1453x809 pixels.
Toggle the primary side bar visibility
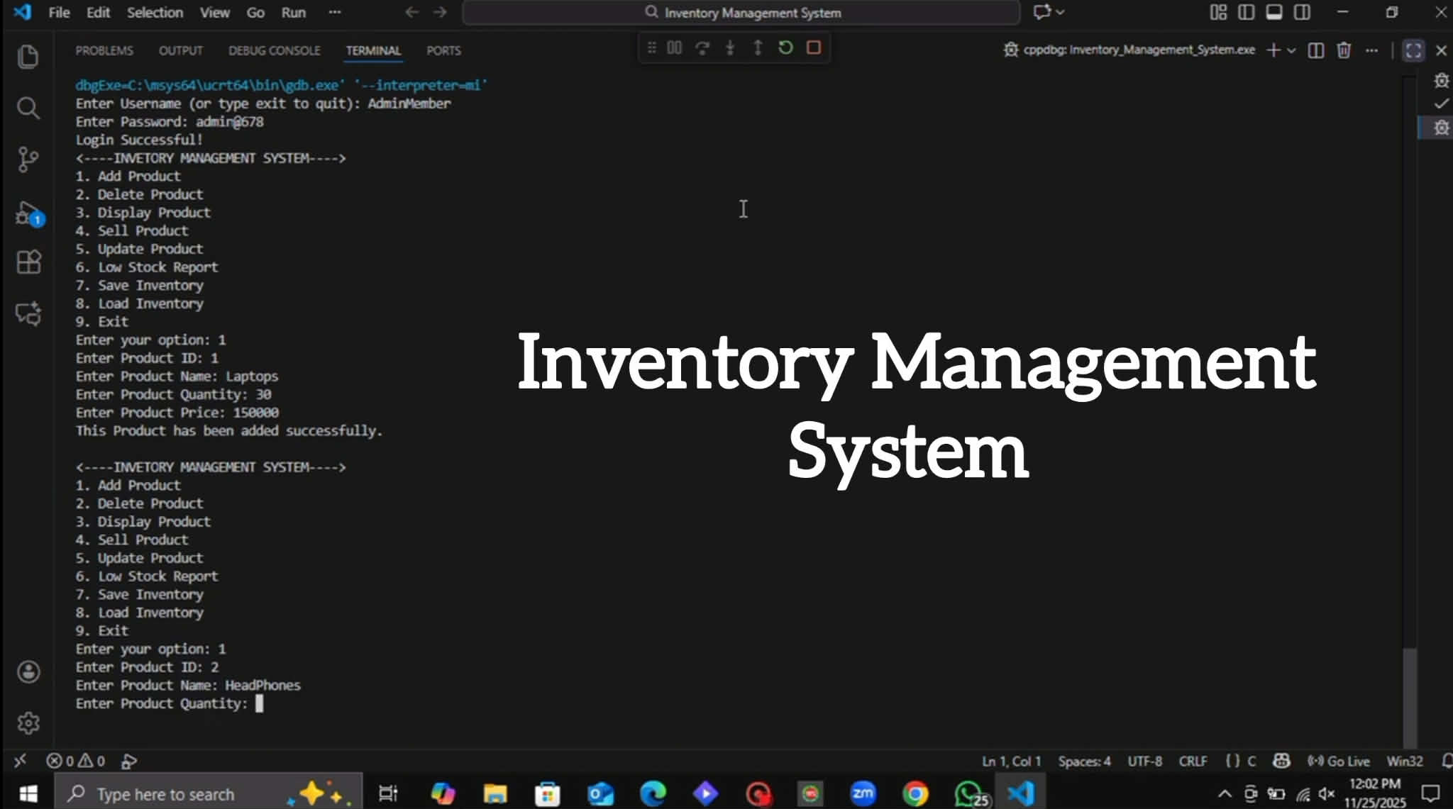(x=1246, y=13)
